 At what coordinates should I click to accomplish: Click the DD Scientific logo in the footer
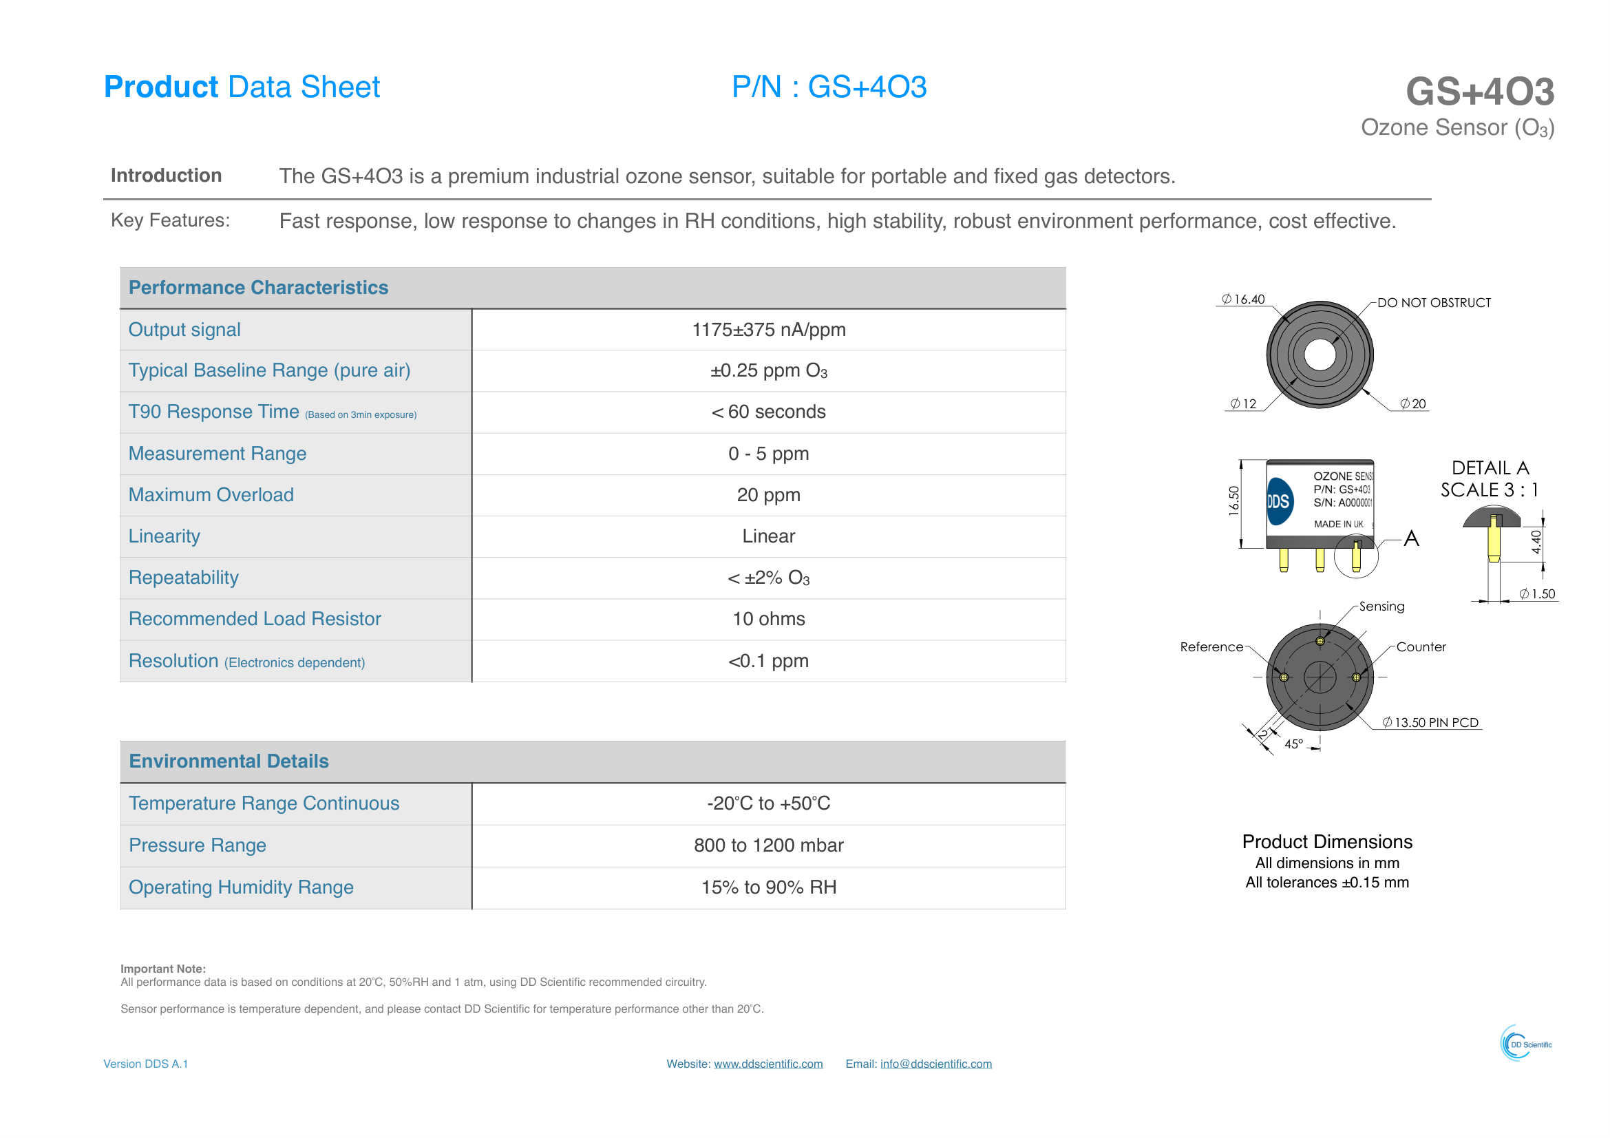pos(1526,1044)
